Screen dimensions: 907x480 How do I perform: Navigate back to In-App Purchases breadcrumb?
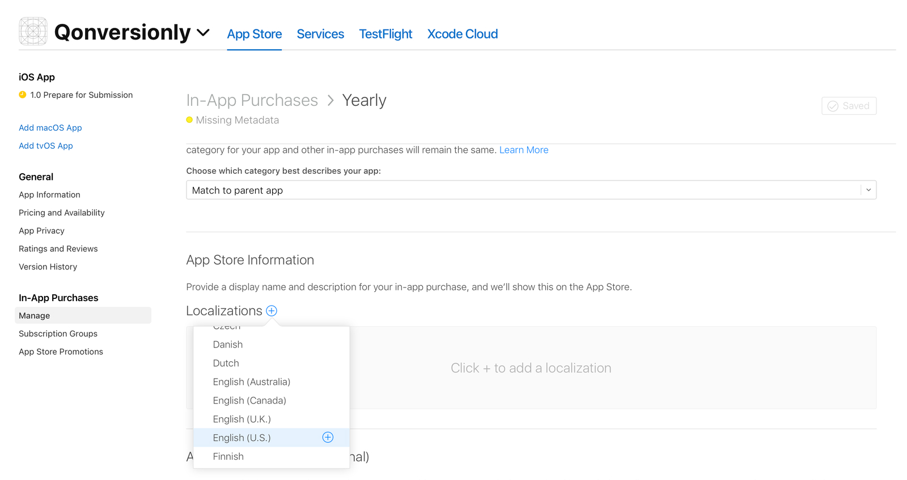(252, 100)
